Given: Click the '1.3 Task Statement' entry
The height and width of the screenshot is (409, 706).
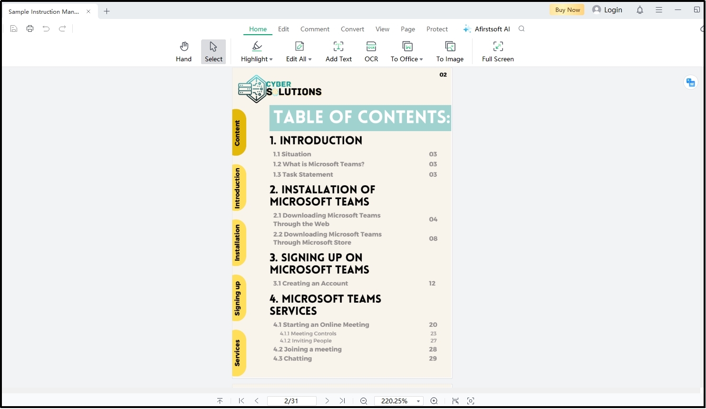Looking at the screenshot, I should (x=303, y=175).
